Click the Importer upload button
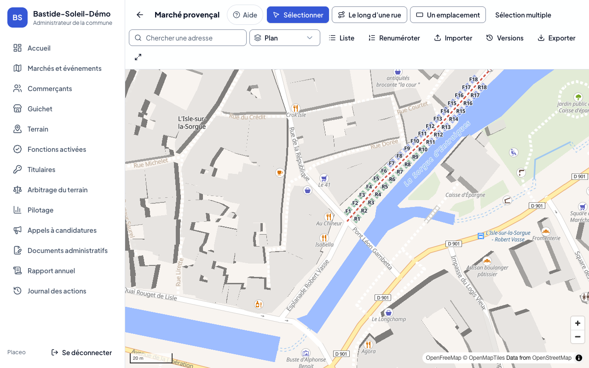The image size is (589, 368). coord(453,38)
